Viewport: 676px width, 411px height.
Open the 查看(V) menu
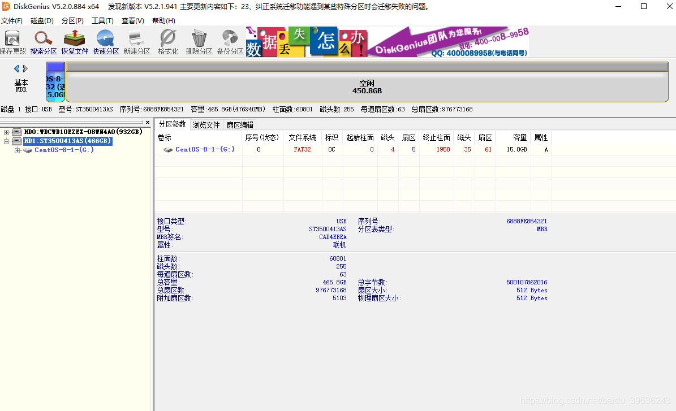click(133, 21)
